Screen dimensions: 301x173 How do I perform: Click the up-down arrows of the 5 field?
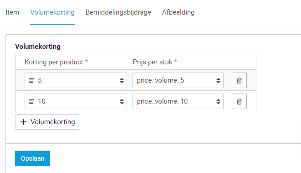[122, 80]
